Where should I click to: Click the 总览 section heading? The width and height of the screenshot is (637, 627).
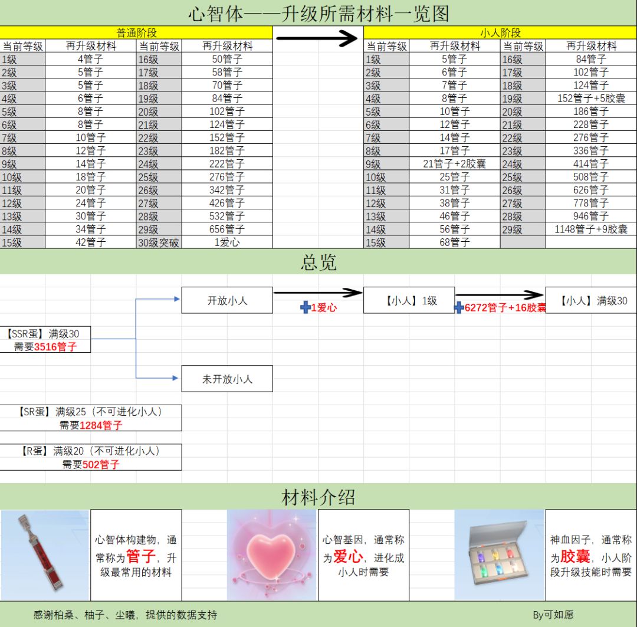click(x=318, y=262)
